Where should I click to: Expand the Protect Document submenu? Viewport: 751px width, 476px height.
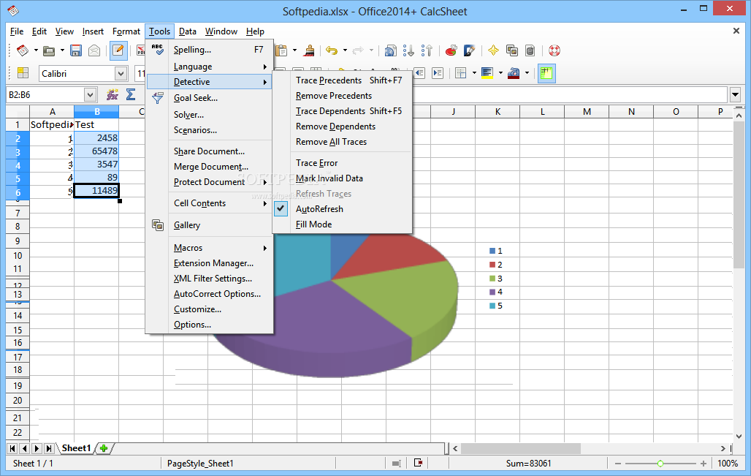coord(210,182)
